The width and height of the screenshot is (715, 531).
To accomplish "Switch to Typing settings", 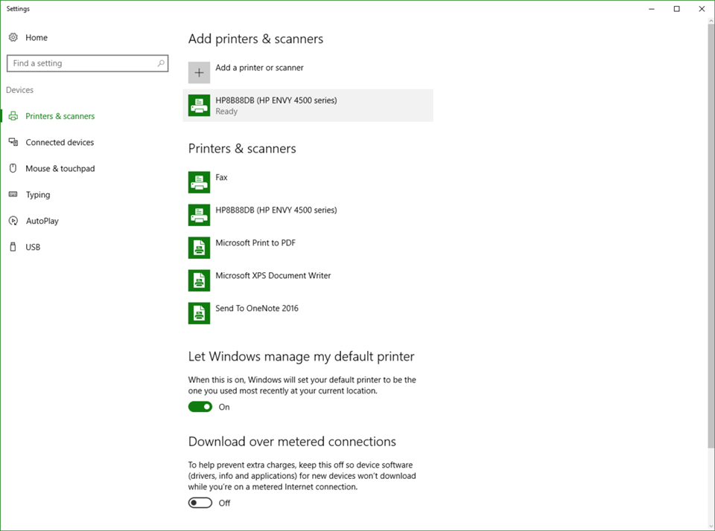I will 38,195.
